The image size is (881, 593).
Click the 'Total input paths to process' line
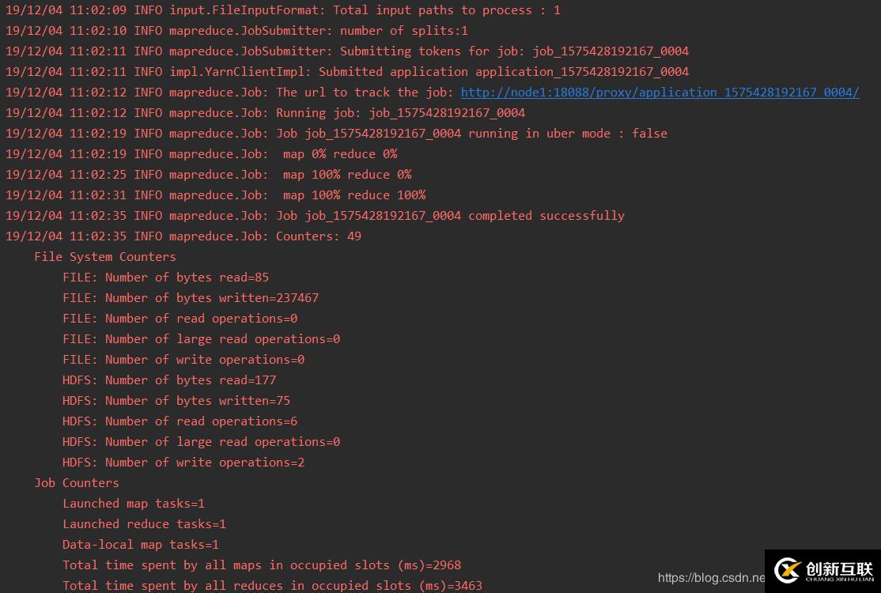click(x=282, y=10)
